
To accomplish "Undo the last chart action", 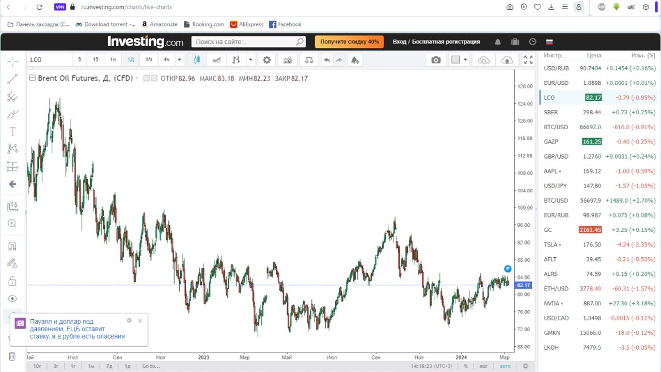I will coord(327,60).
